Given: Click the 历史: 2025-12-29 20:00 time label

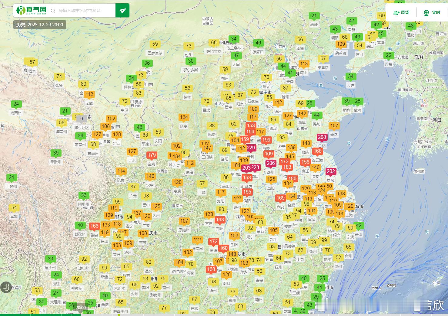Looking at the screenshot, I should point(40,25).
